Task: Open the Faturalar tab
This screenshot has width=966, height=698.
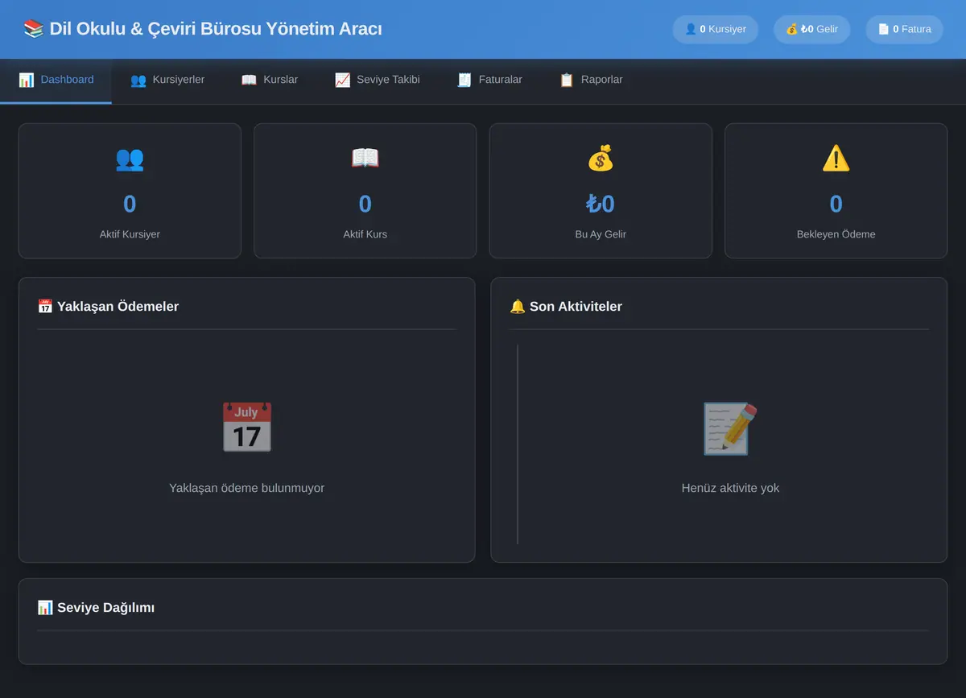Action: point(489,80)
